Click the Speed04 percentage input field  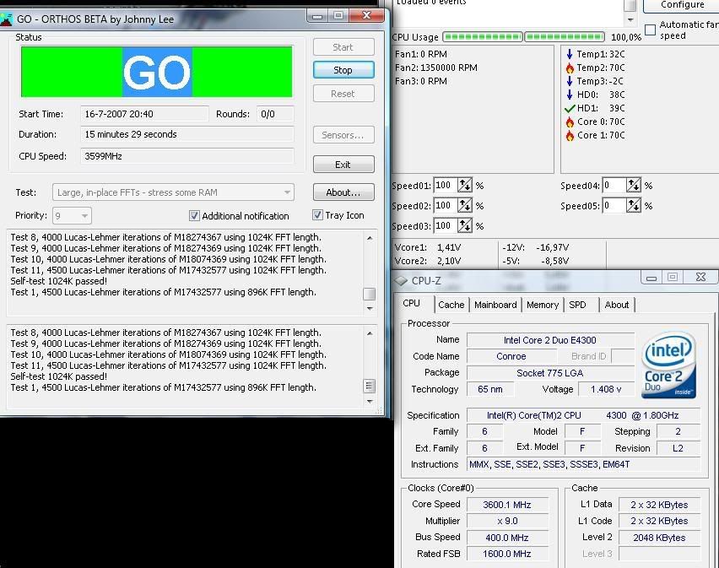[614, 185]
